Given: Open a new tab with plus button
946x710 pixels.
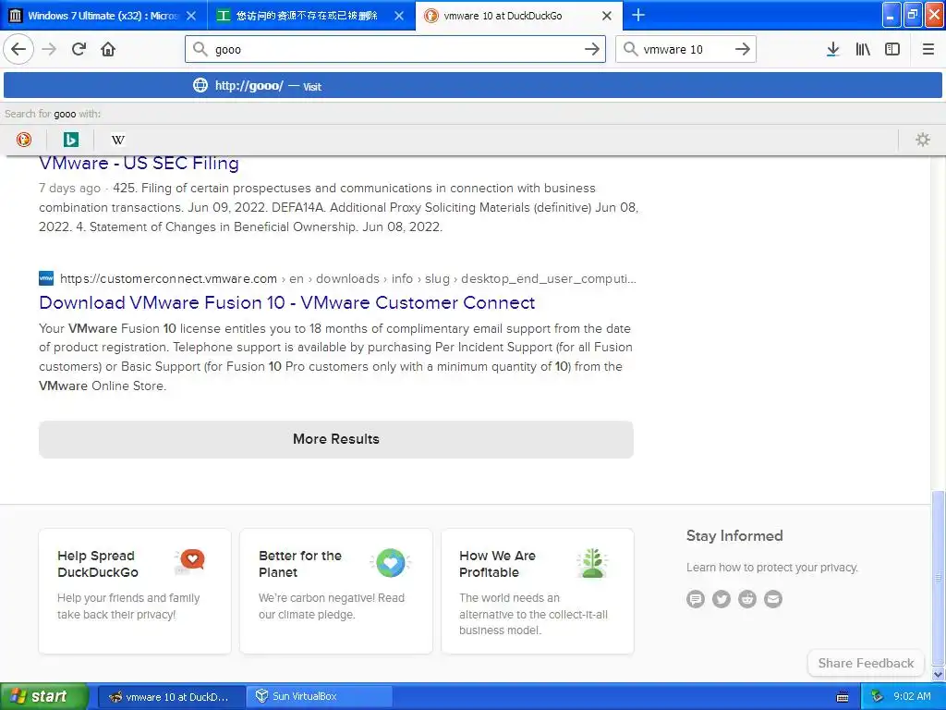Looking at the screenshot, I should 637,15.
